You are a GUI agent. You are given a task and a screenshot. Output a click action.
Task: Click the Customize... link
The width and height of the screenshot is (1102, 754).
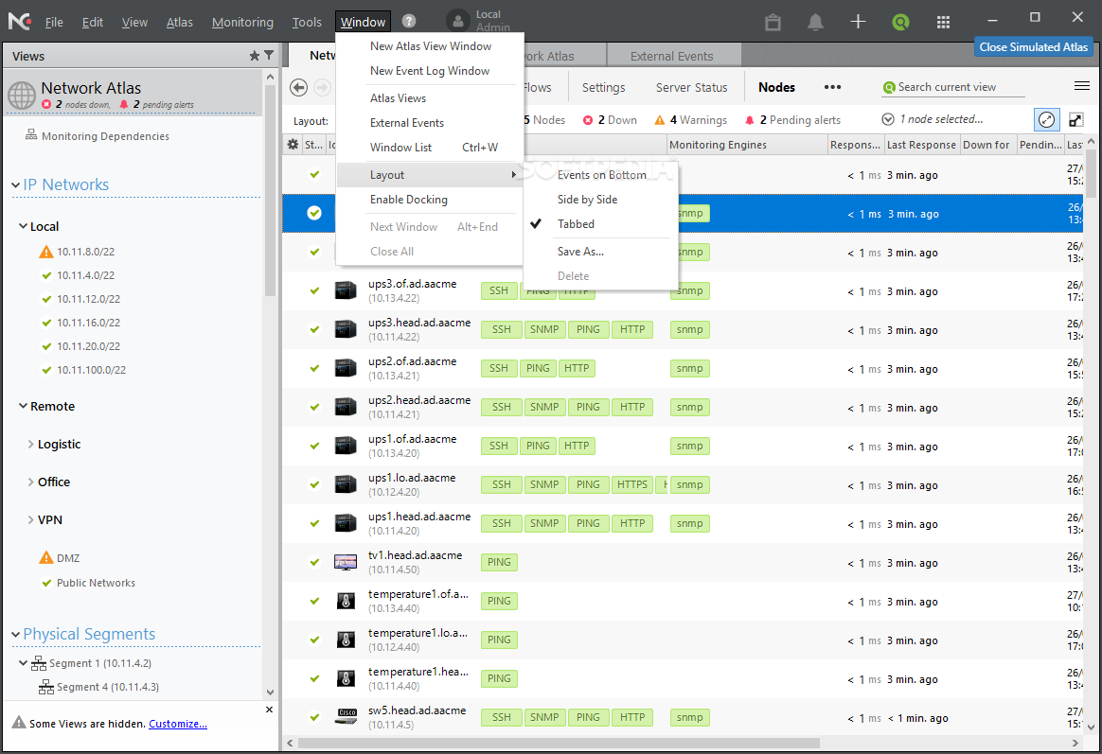click(x=178, y=724)
